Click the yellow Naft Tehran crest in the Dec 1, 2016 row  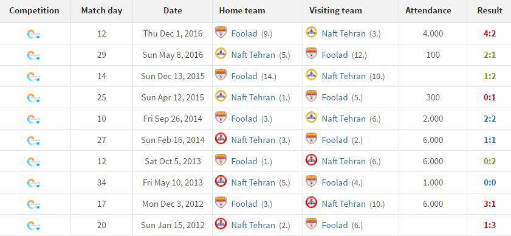(x=311, y=32)
